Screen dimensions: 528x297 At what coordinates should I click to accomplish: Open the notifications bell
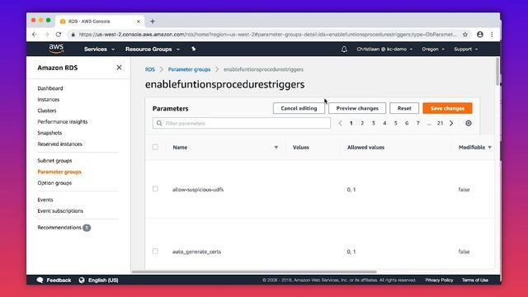coord(344,49)
